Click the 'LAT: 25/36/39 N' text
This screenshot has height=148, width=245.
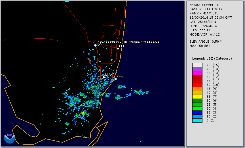(x=203, y=22)
